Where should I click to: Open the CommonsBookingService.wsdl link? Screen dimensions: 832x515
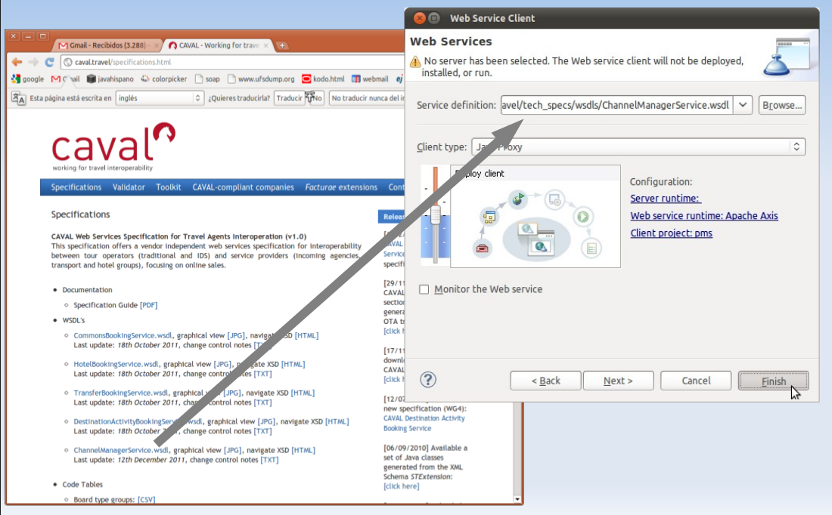point(123,335)
